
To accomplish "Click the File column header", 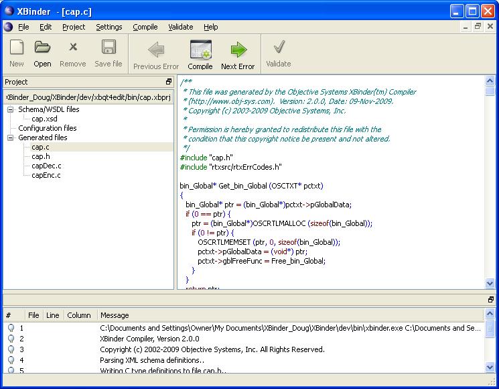I will (33, 315).
